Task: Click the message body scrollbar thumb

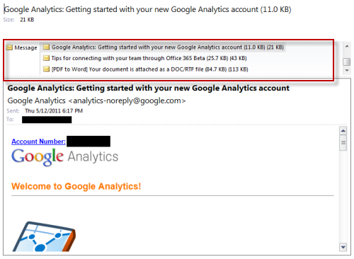Action: 343,143
